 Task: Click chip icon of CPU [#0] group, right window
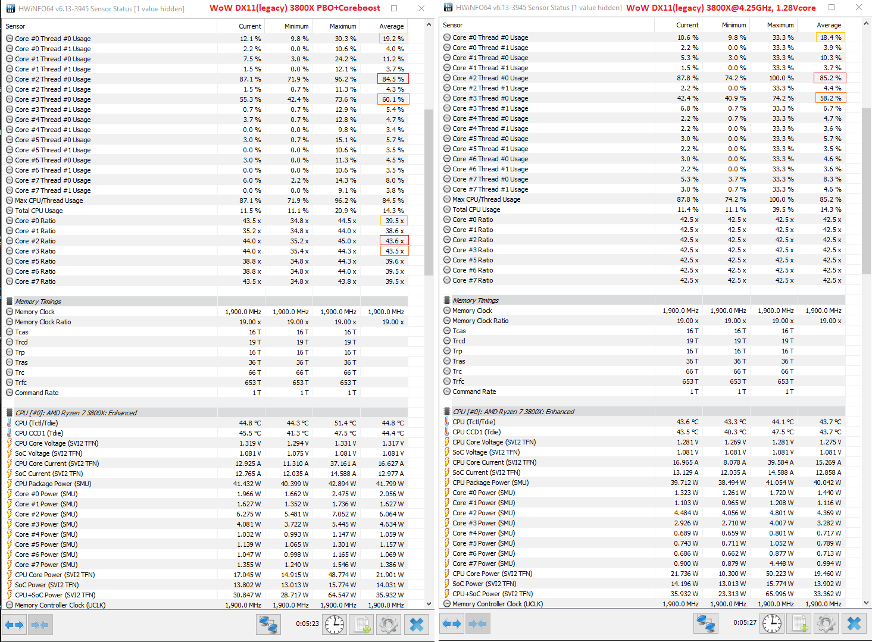tap(447, 412)
